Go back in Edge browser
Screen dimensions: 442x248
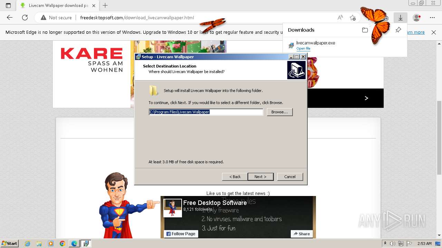[10, 18]
